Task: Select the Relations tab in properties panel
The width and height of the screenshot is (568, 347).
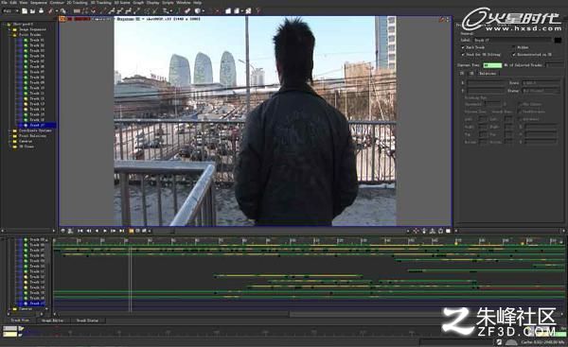Action: pos(488,74)
